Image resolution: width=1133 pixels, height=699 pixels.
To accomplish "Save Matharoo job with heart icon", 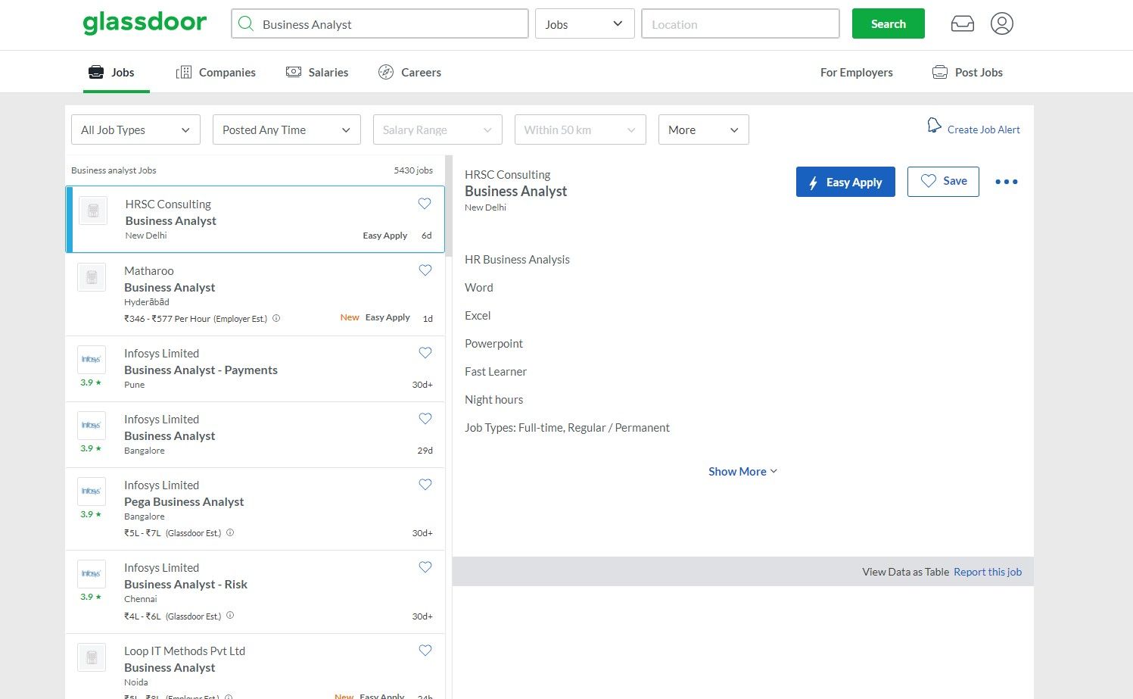I will [425, 270].
